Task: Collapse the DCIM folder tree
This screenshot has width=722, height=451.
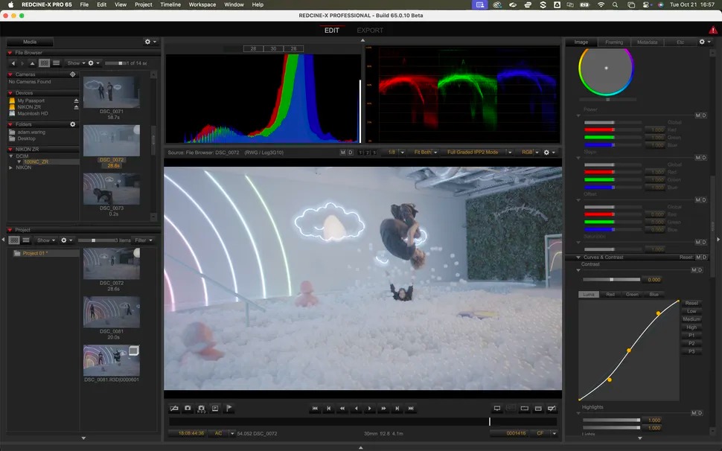Action: [11, 156]
